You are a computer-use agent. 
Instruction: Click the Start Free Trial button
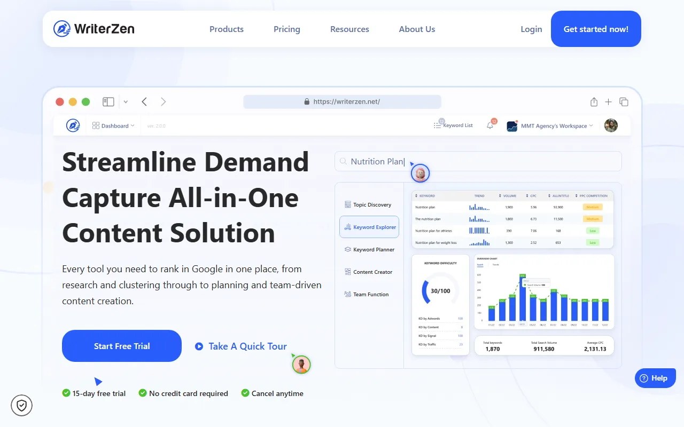tap(122, 346)
